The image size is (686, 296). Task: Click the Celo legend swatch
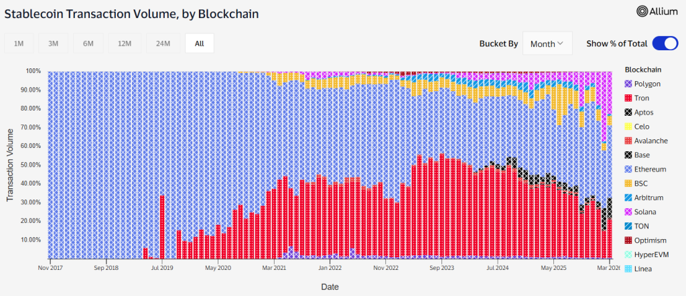tap(628, 127)
